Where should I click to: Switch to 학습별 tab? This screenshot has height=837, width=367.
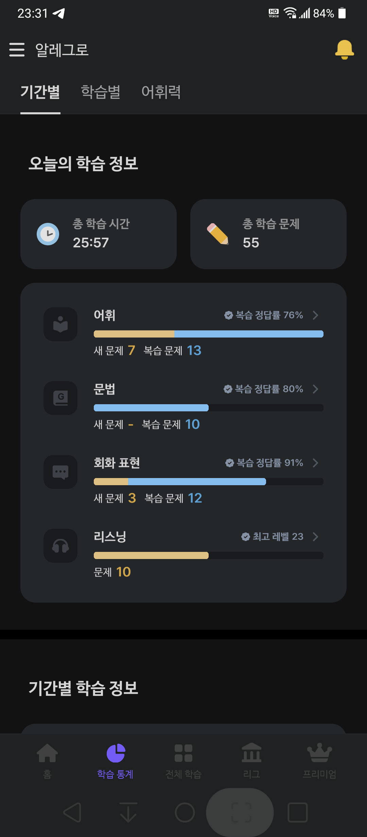(x=101, y=92)
